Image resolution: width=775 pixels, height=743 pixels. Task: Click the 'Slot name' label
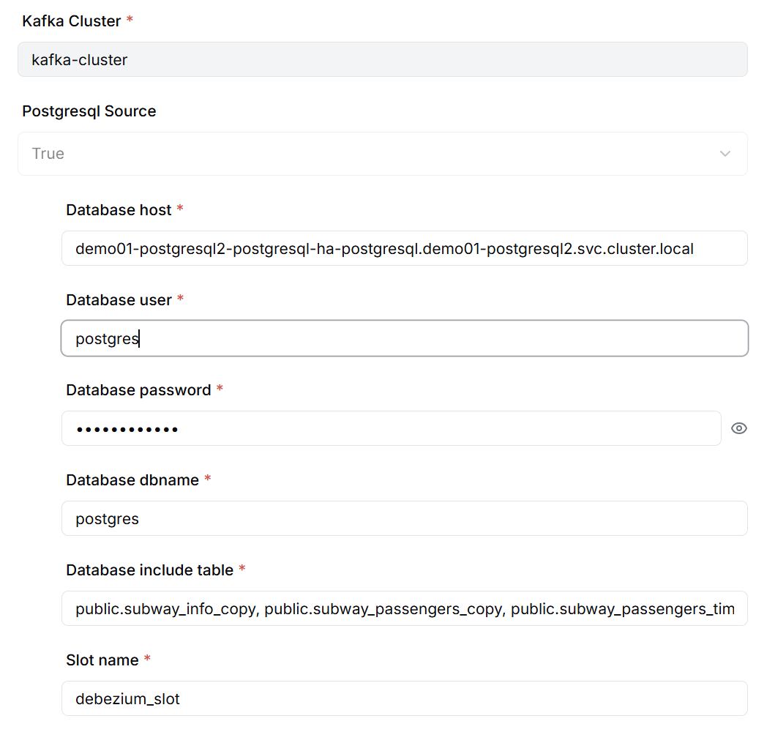(102, 660)
